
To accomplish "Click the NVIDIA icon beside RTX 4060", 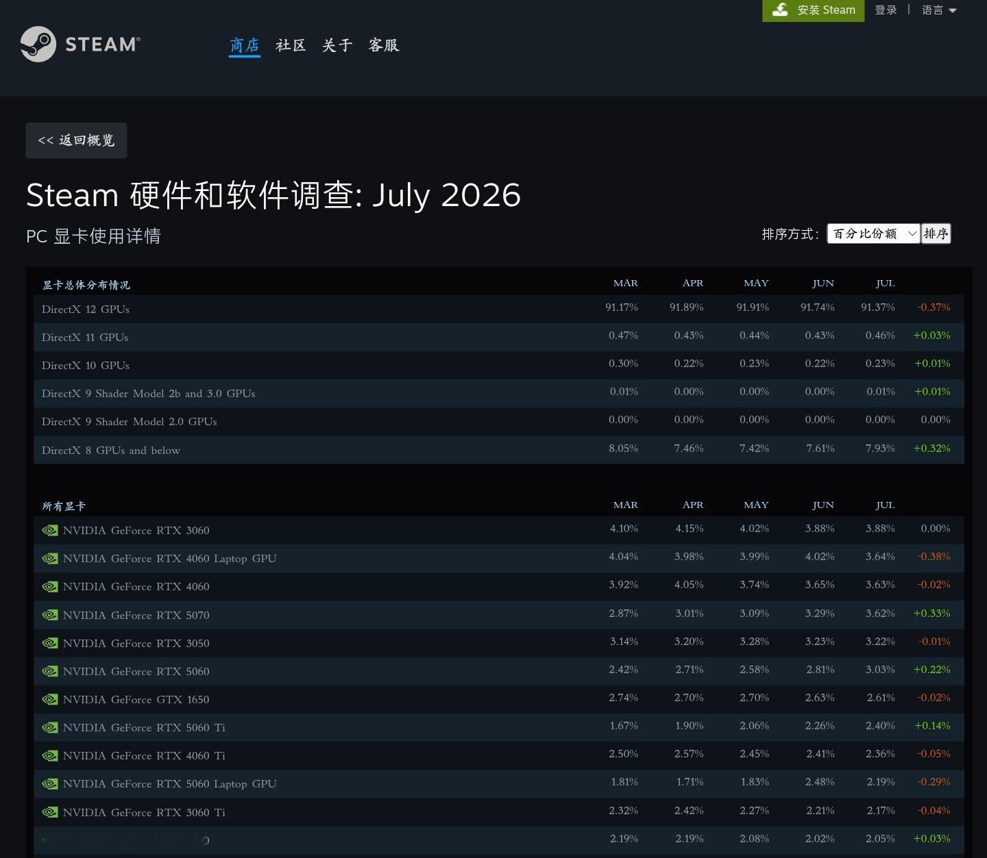I will click(50, 586).
